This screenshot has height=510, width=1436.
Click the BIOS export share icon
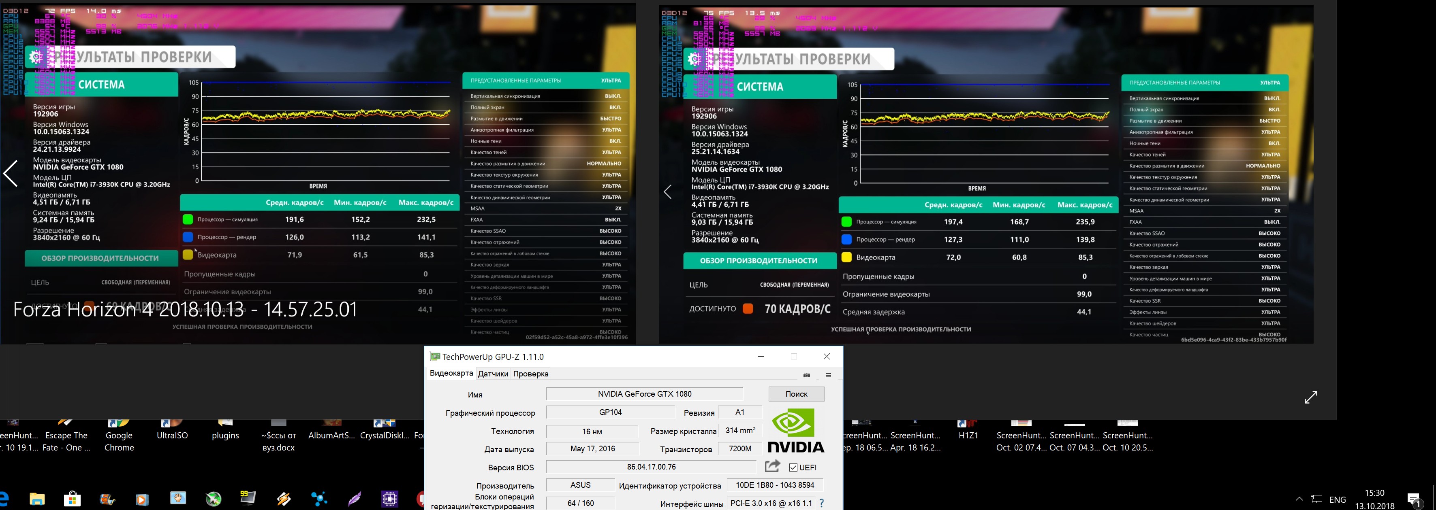pos(772,467)
